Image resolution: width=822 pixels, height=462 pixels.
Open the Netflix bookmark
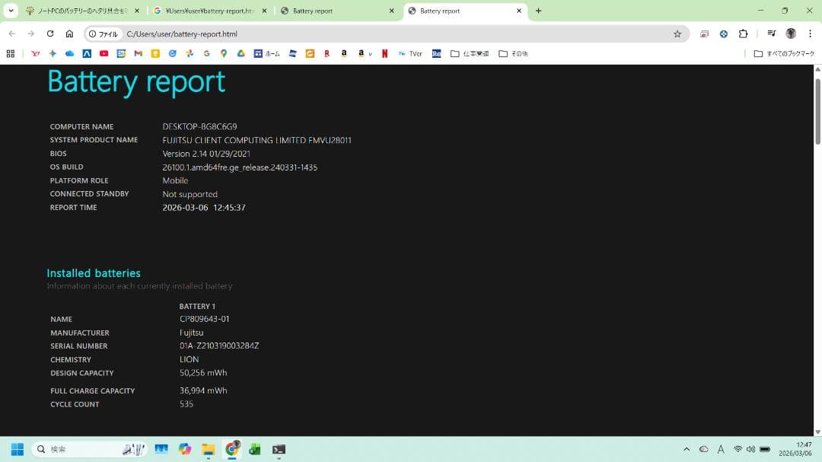(x=384, y=54)
